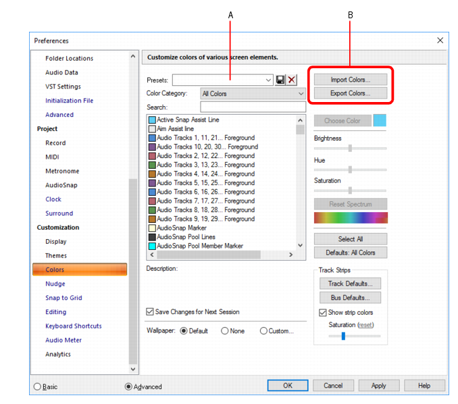
Task: Click the Export Colors button
Action: 351,93
